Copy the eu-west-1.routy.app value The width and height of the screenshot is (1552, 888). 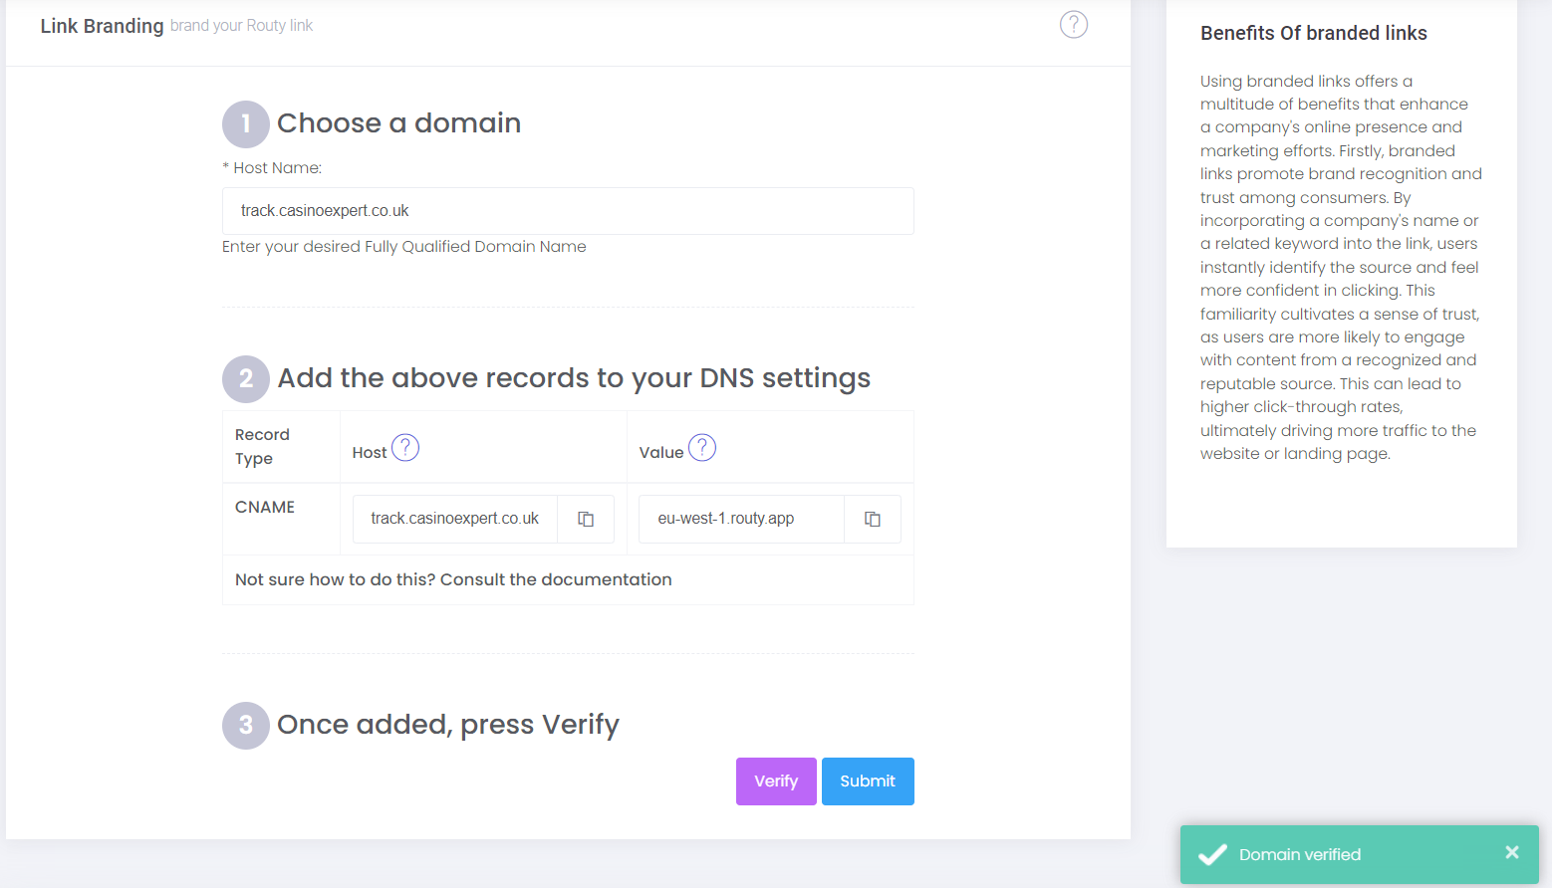873,519
